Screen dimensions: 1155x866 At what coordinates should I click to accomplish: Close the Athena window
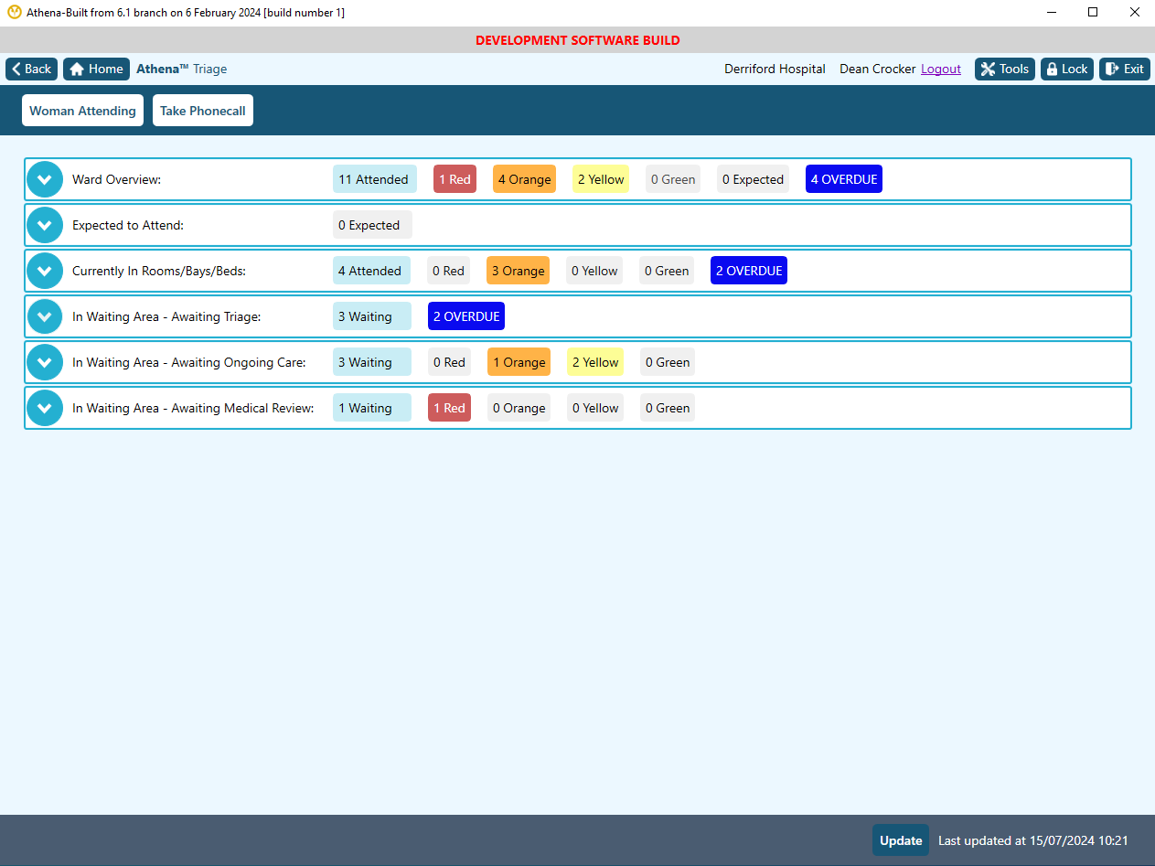coord(1134,13)
